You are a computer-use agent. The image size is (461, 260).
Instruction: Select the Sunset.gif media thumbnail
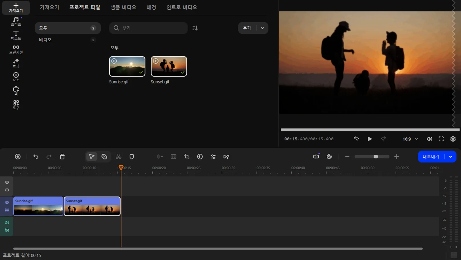pyautogui.click(x=169, y=66)
